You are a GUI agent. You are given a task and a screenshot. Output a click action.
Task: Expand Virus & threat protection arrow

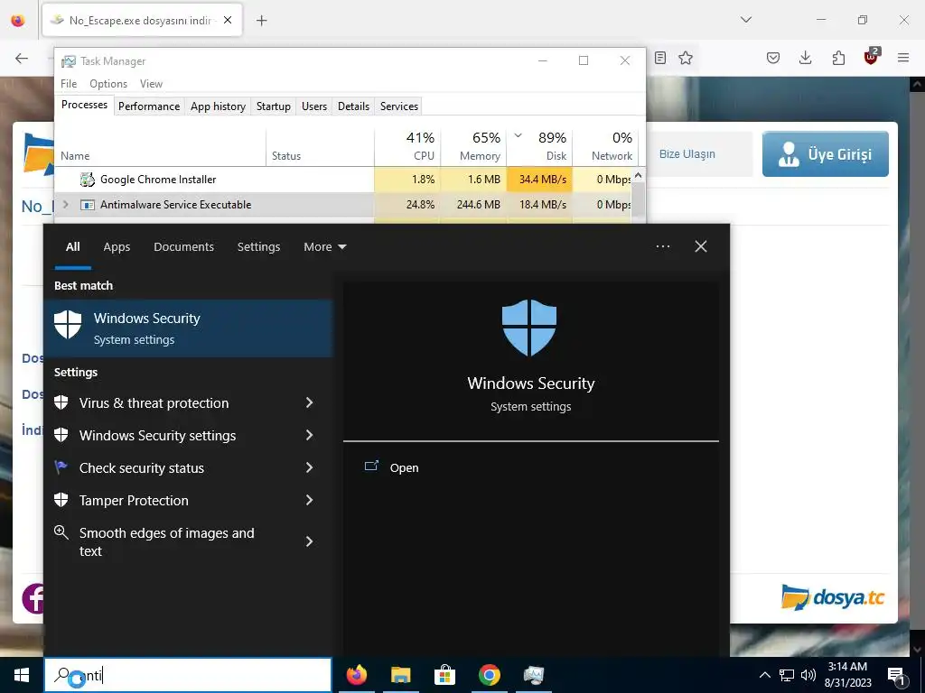pyautogui.click(x=309, y=402)
